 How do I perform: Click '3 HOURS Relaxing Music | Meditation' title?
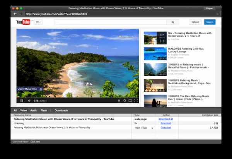[x=189, y=82]
